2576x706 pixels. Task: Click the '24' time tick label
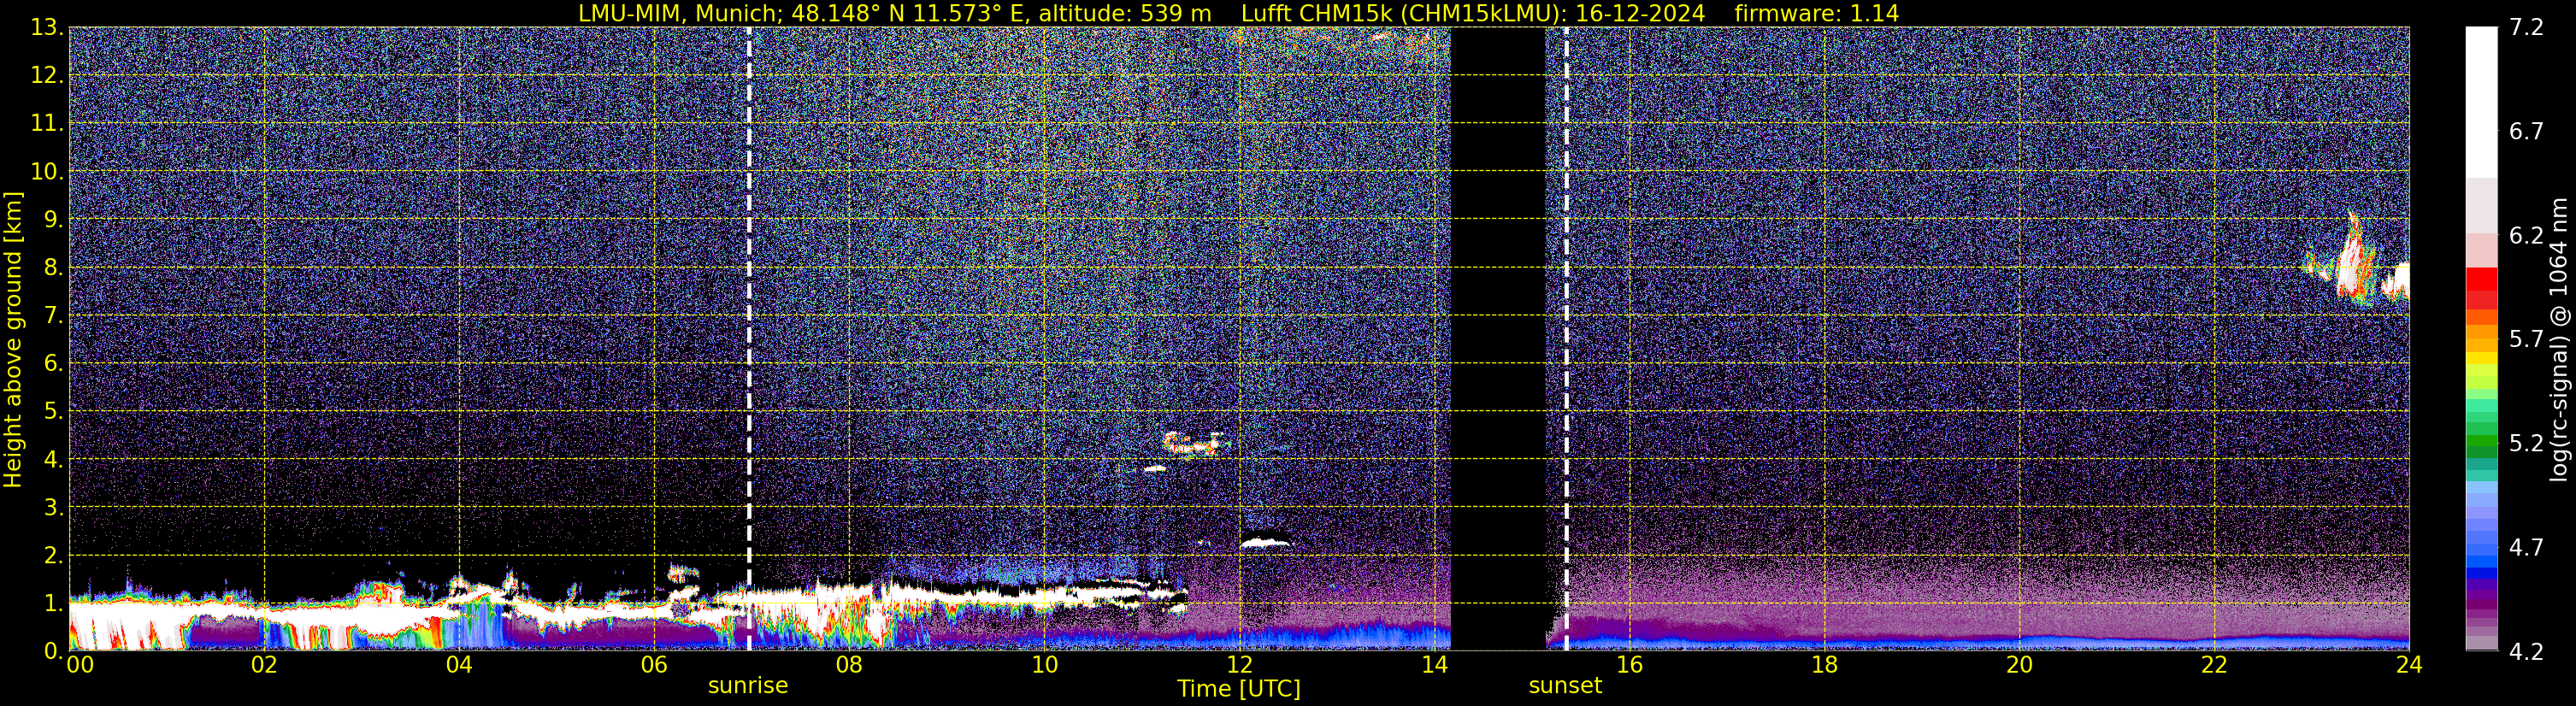(2409, 665)
